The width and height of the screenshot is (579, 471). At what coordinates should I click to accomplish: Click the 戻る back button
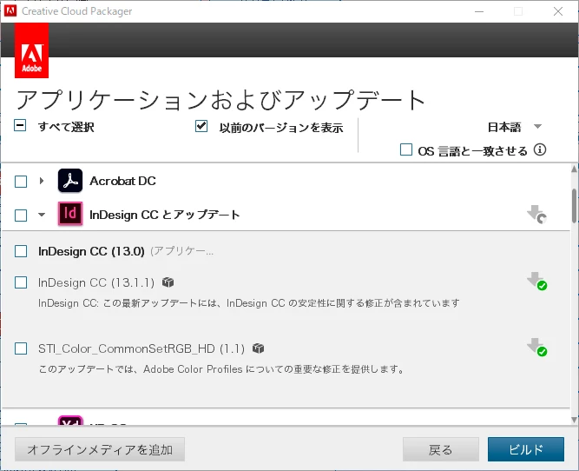tap(441, 449)
